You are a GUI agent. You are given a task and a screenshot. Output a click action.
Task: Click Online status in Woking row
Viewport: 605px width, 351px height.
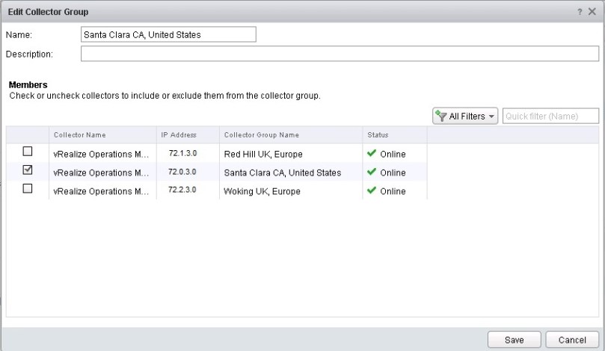coord(393,191)
